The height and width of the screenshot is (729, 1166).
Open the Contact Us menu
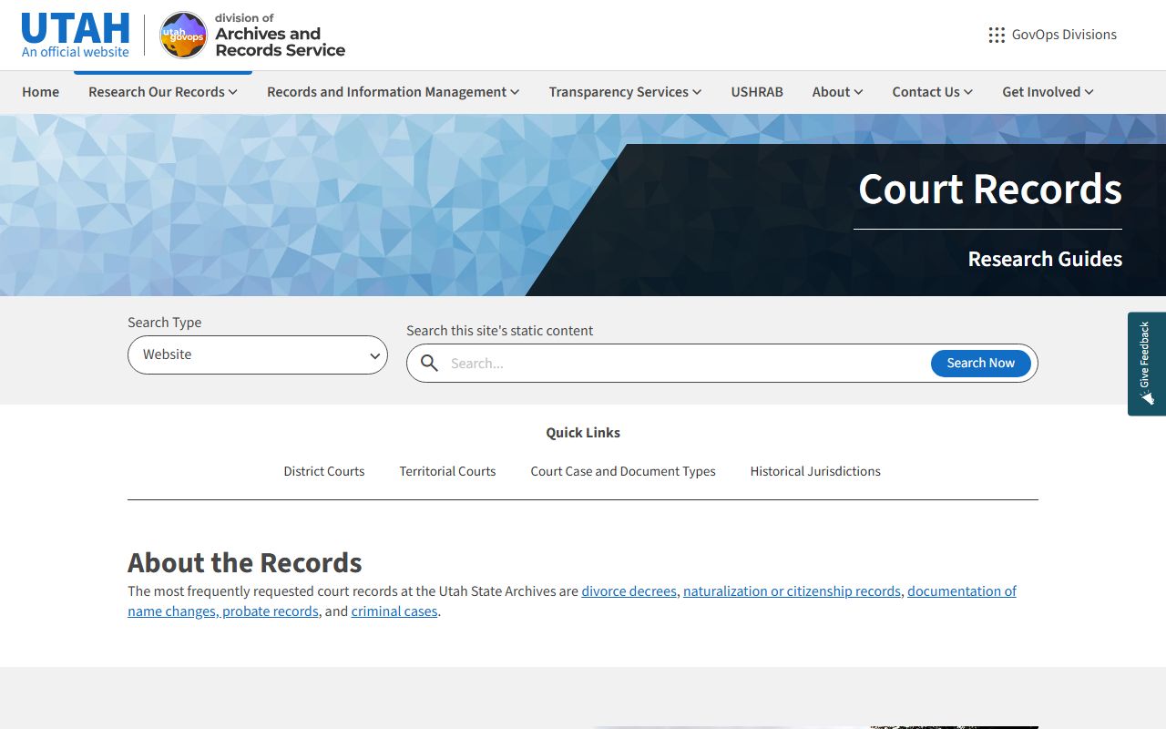pos(932,92)
